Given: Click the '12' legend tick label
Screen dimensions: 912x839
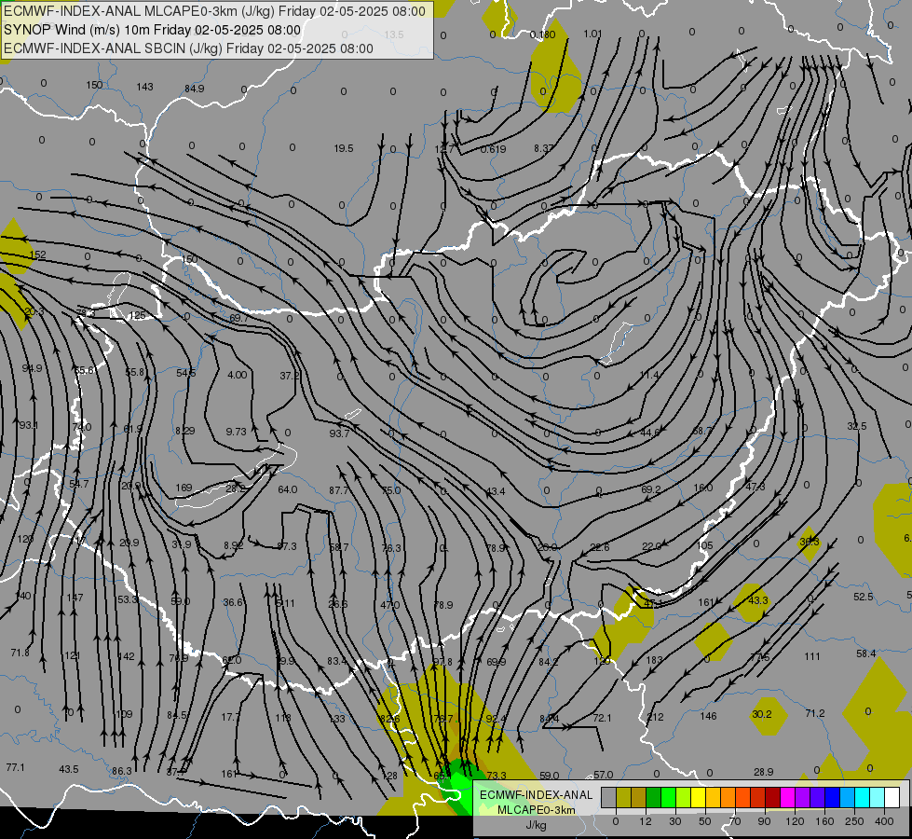Looking at the screenshot, I should pyautogui.click(x=645, y=821).
